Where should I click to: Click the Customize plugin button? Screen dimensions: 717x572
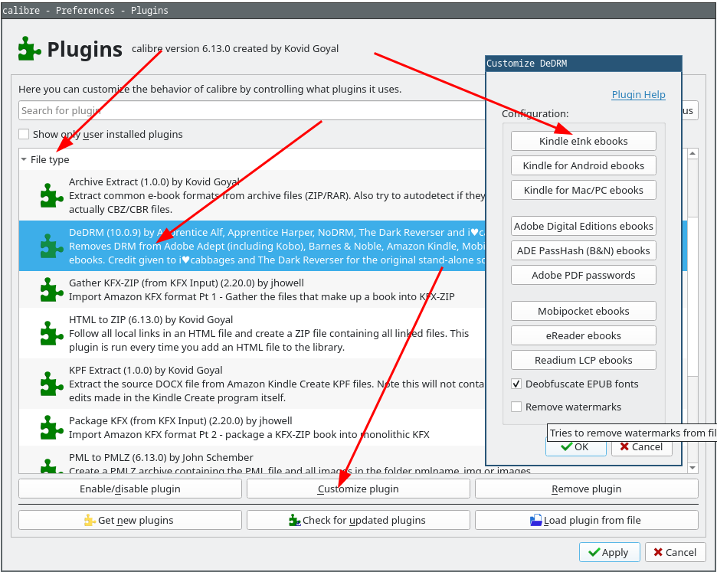358,489
